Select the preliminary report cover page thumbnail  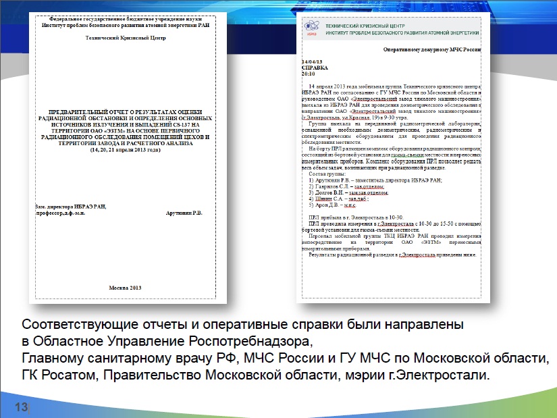[128, 158]
